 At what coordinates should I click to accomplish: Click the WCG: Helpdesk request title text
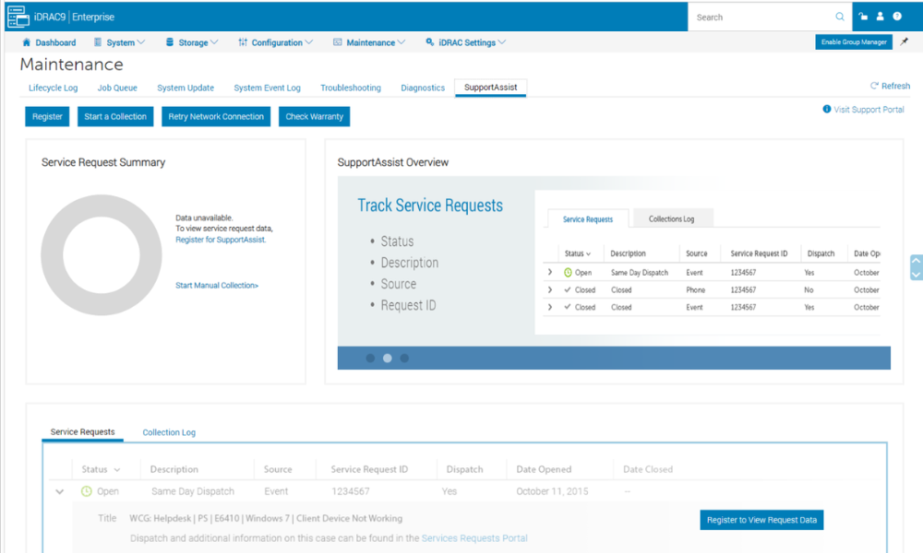pyautogui.click(x=266, y=518)
